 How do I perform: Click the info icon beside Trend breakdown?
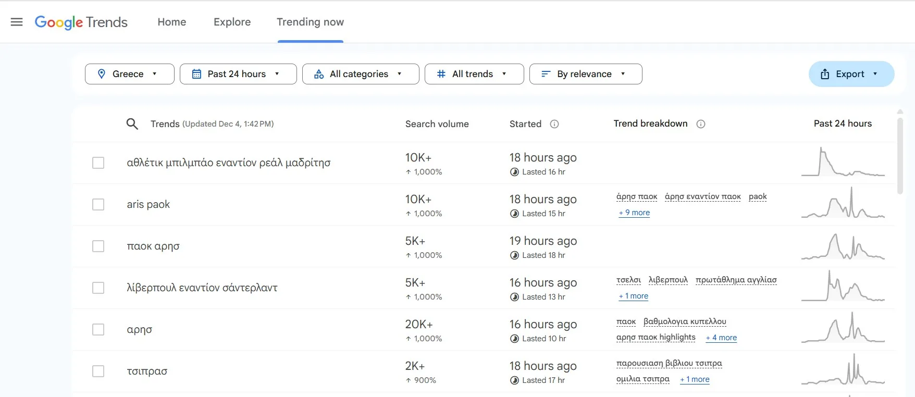point(701,124)
